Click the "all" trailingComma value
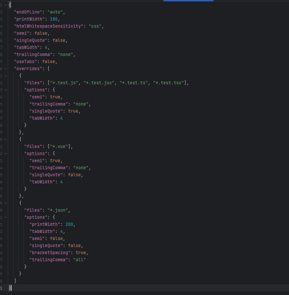Screen dimensions: 289x295 tap(80, 260)
